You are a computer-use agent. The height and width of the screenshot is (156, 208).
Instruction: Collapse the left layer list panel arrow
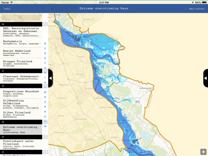coord(50,78)
